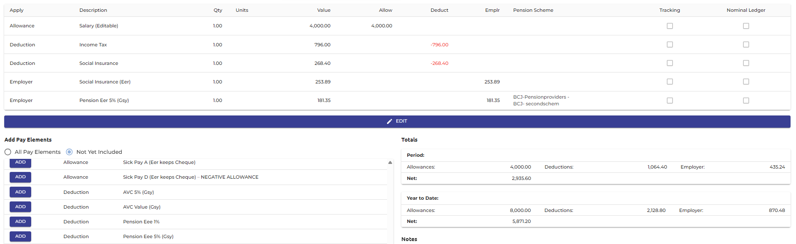The width and height of the screenshot is (796, 244).
Task: Toggle Tracking for Social Insurance (Eer) row
Action: tap(670, 82)
